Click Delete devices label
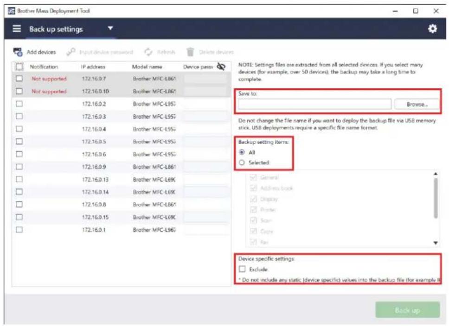This screenshot has width=449, height=326. tap(216, 52)
